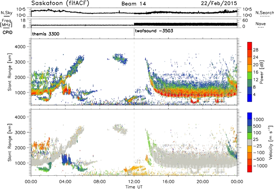Click the blue velocity patch near 04:00
The image size is (274, 189).
[x=65, y=159]
